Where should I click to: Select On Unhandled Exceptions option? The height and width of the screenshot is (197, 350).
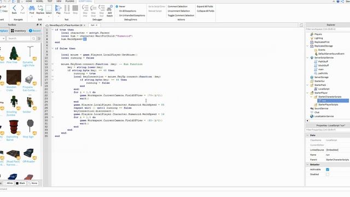click(130, 15)
